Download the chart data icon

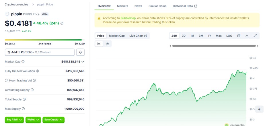click(x=247, y=36)
